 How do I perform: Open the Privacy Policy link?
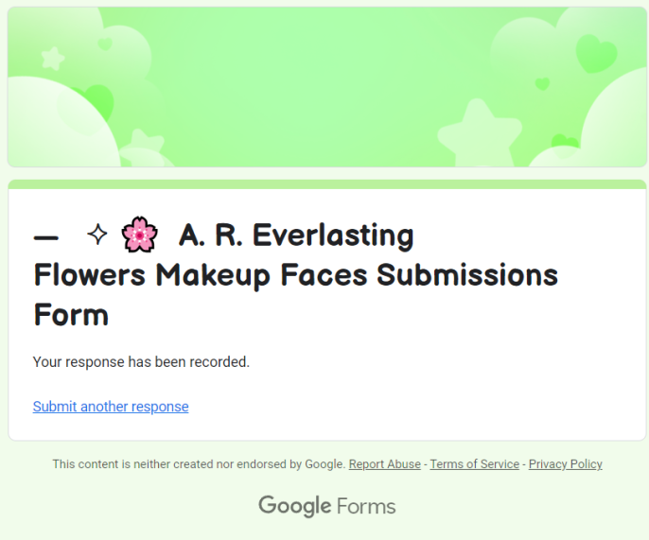click(x=566, y=464)
